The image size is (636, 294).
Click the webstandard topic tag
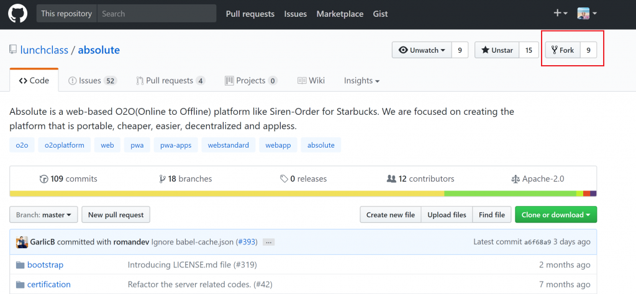229,145
